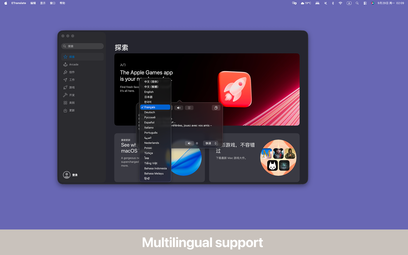Click speaker icon next to the globe icon
This screenshot has height=255, width=408.
click(189, 143)
